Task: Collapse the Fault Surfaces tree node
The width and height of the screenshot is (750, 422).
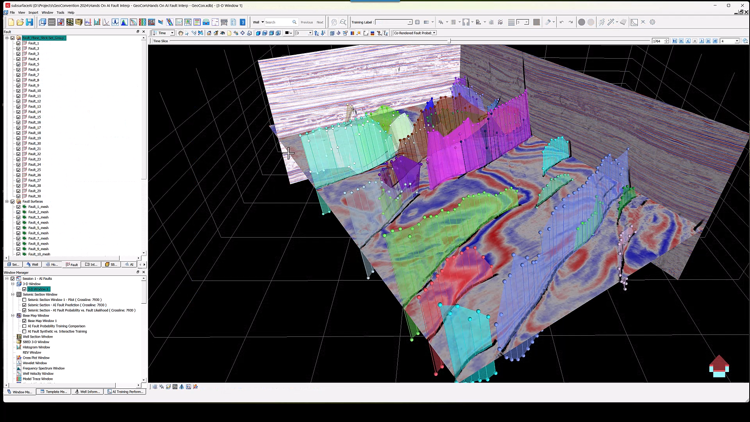Action: tap(7, 202)
